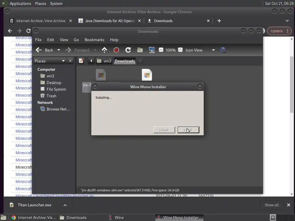Select the vm3 path bar button

coord(104,61)
